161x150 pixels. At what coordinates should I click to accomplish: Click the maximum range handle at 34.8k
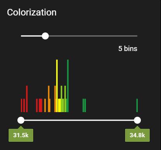(137, 120)
